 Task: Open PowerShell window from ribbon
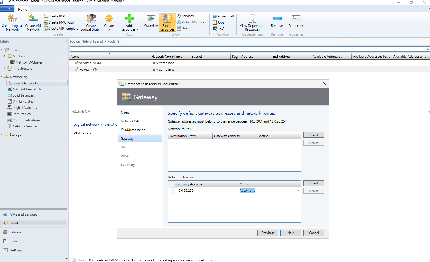coord(223,16)
